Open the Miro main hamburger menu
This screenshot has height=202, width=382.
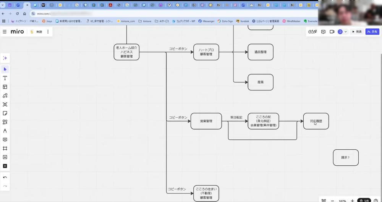[5, 32]
